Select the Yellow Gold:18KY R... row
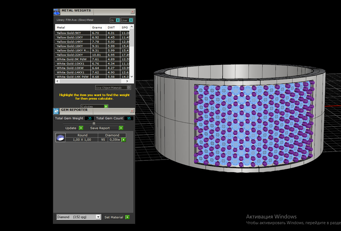 (93, 50)
